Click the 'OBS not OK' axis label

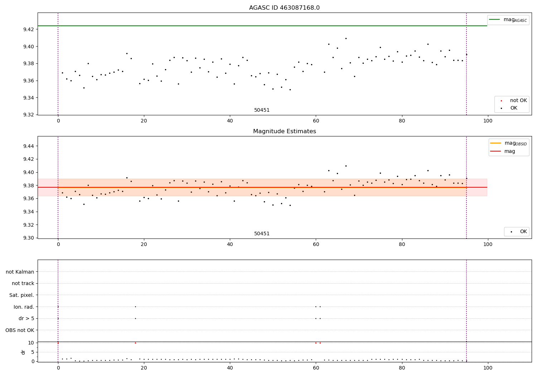[x=20, y=330]
